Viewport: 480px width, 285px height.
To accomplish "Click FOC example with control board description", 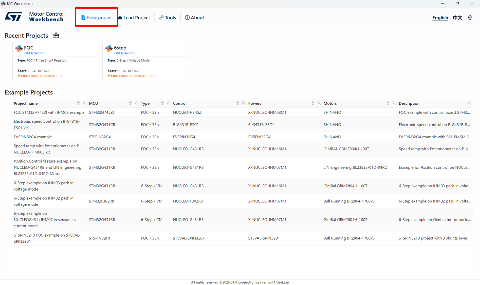I will pos(434,112).
